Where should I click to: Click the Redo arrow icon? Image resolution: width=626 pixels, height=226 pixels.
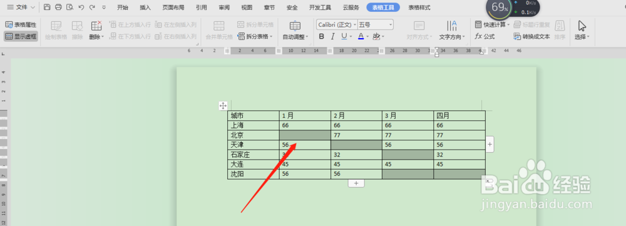tap(92, 7)
